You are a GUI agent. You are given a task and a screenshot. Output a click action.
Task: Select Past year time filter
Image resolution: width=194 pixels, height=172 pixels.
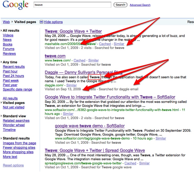point(10,85)
